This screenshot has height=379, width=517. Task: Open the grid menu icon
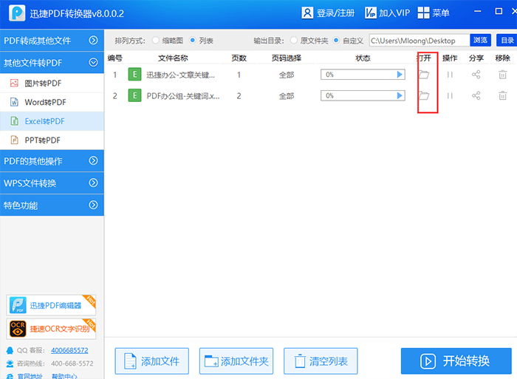point(423,13)
